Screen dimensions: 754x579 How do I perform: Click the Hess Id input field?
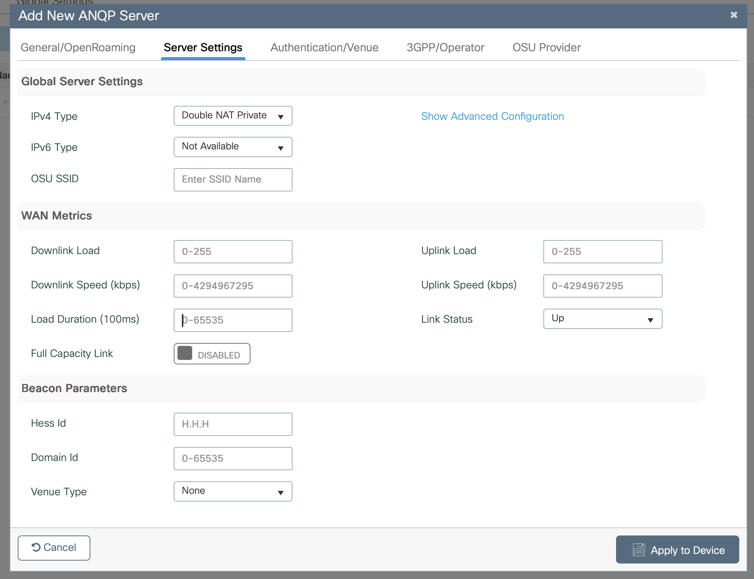tap(233, 424)
